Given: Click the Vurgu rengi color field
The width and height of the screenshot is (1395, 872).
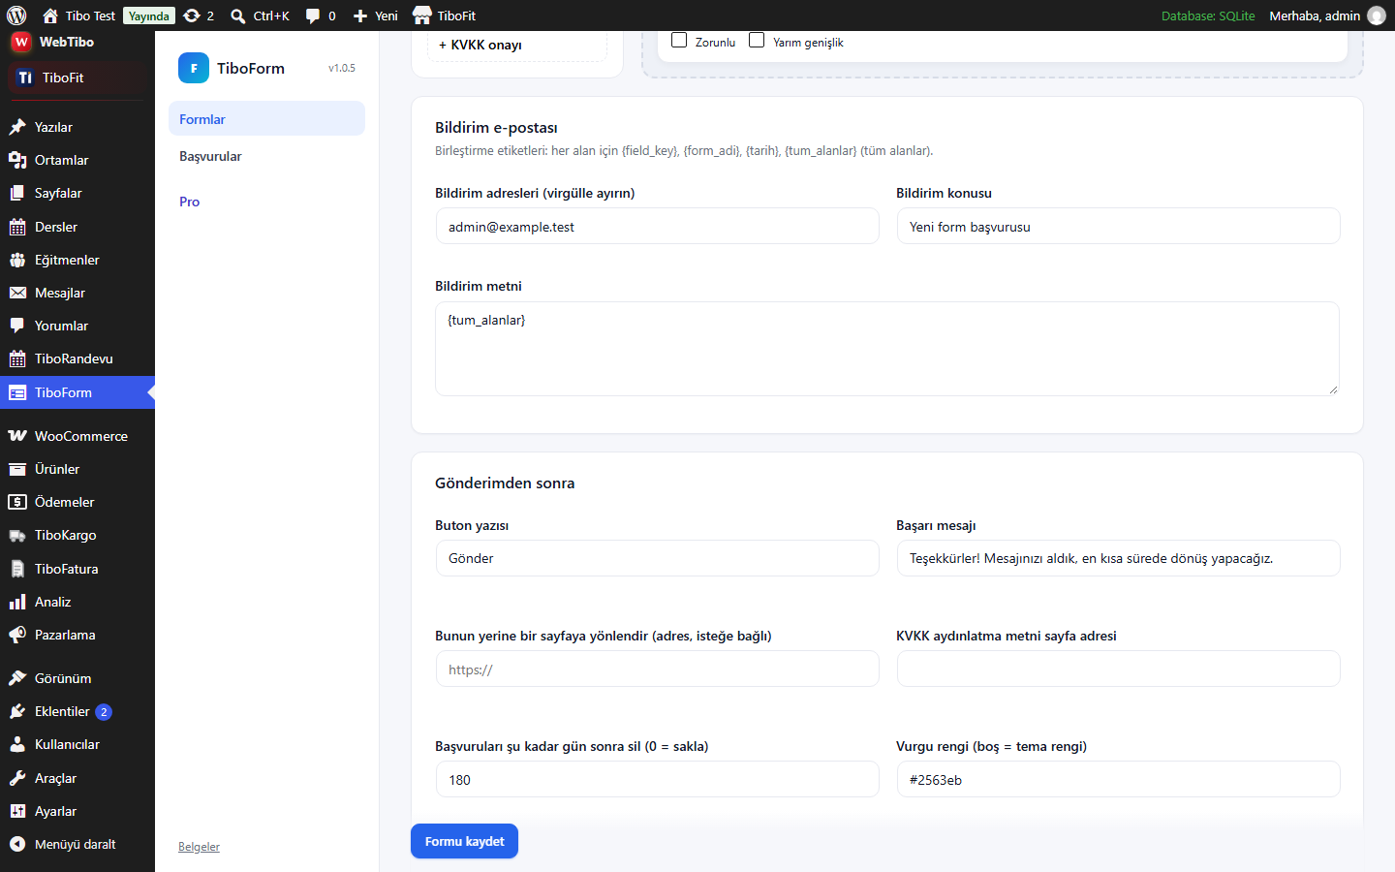Looking at the screenshot, I should (1118, 779).
